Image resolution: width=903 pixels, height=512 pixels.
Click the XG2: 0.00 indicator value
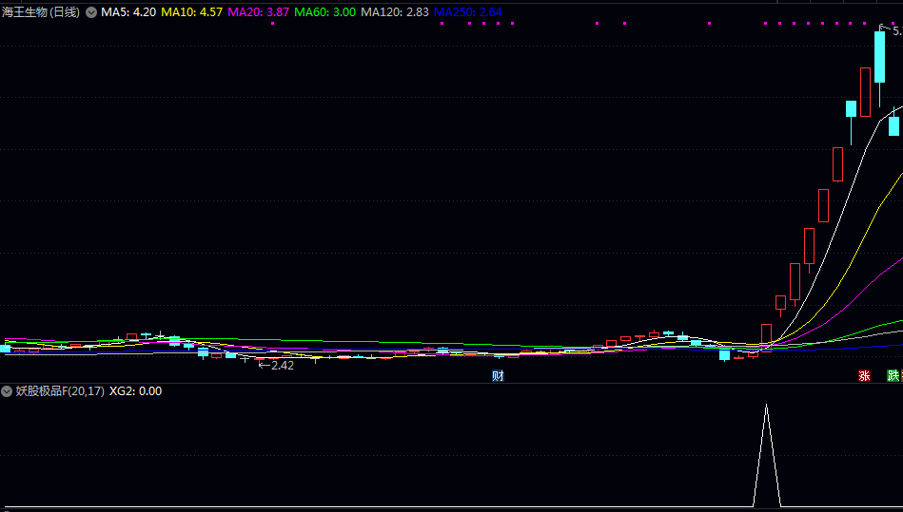coord(135,390)
